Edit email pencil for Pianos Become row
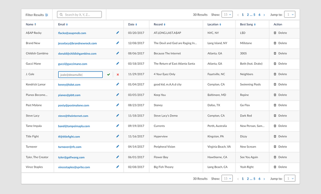 (118, 95)
